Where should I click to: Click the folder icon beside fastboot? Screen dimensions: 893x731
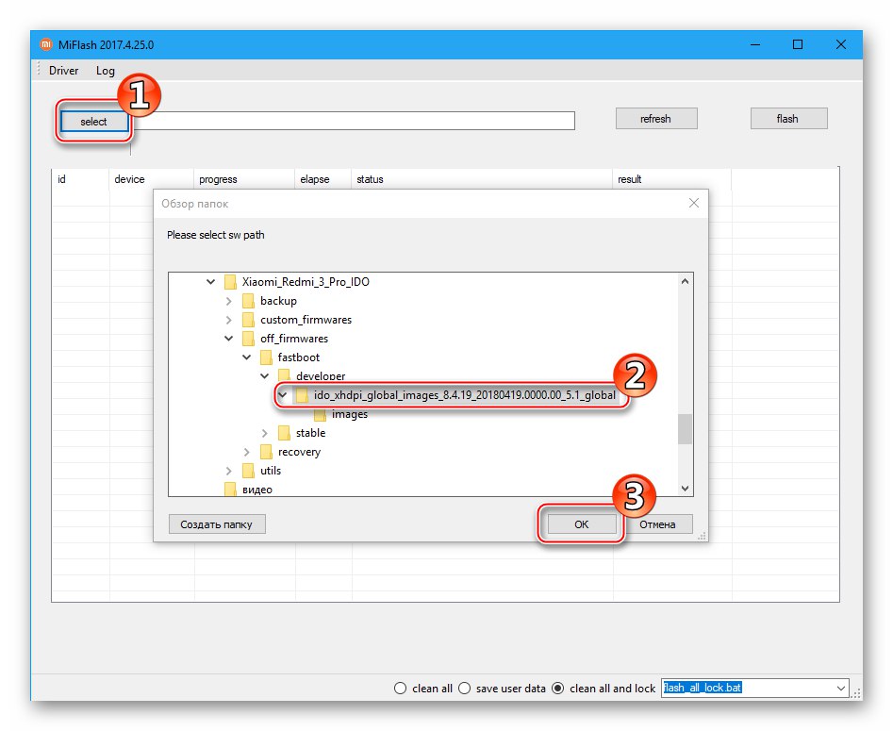click(x=266, y=357)
